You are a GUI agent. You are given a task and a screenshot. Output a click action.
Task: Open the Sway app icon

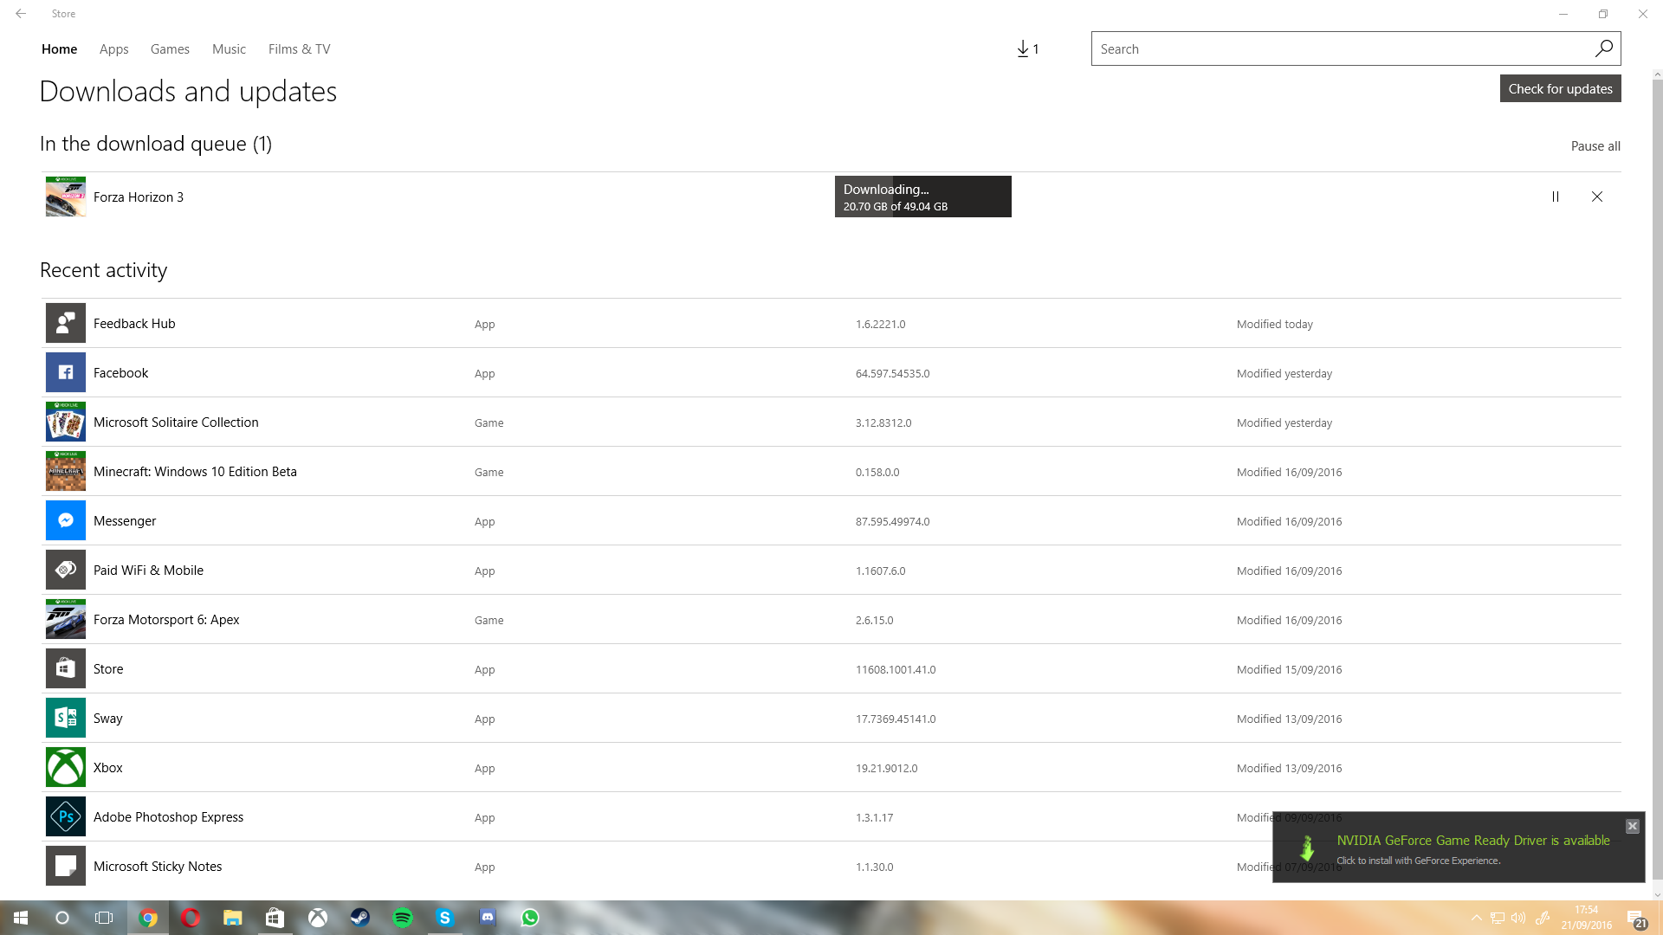(x=66, y=718)
